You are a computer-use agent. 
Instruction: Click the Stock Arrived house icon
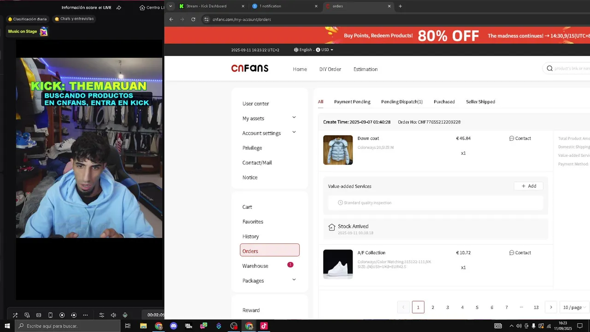(x=331, y=227)
